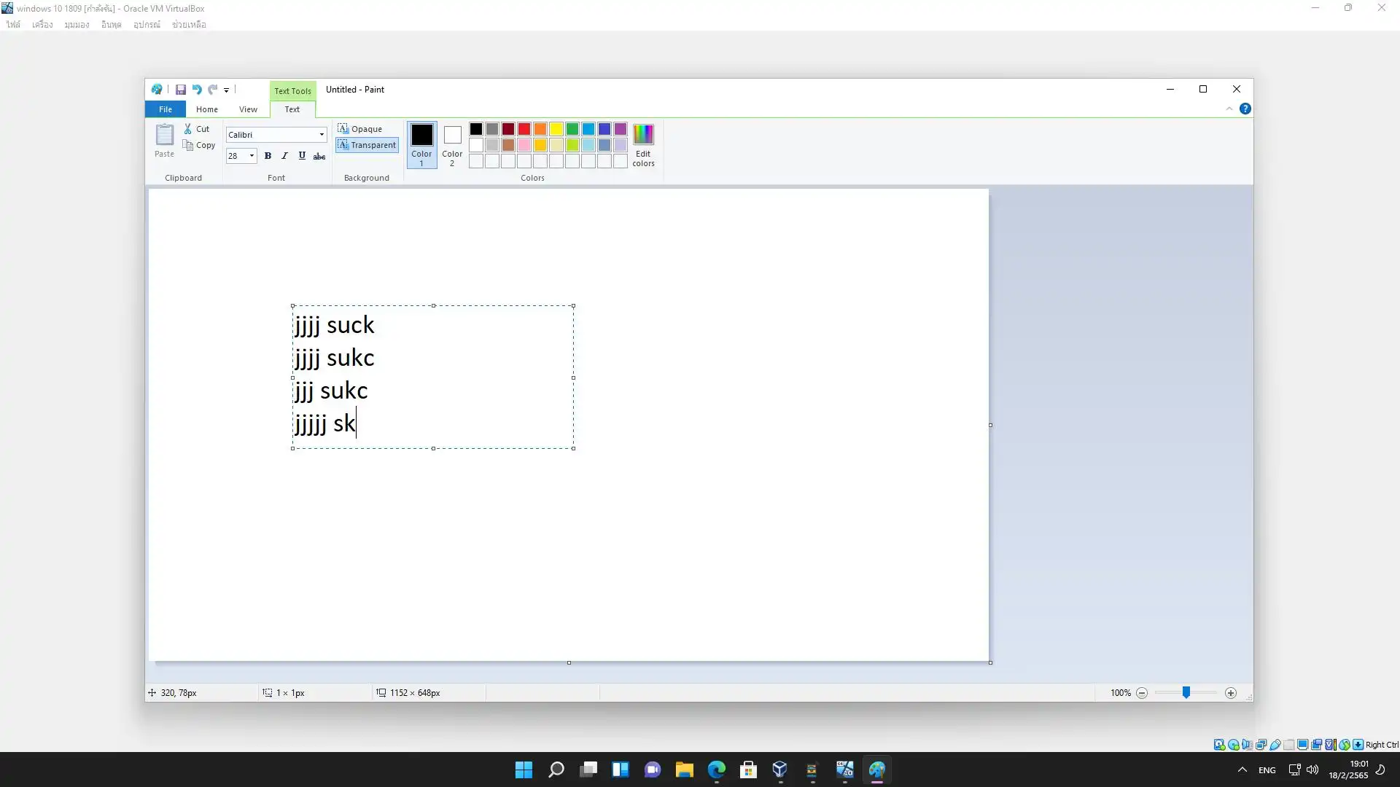The height and width of the screenshot is (787, 1400).
Task: Click the zoom in plus button
Action: tap(1231, 693)
